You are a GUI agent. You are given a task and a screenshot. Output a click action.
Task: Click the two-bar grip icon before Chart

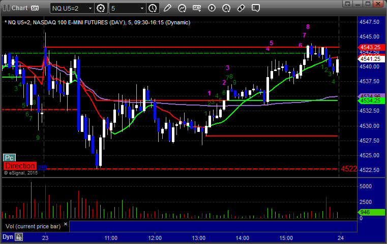click(7, 8)
